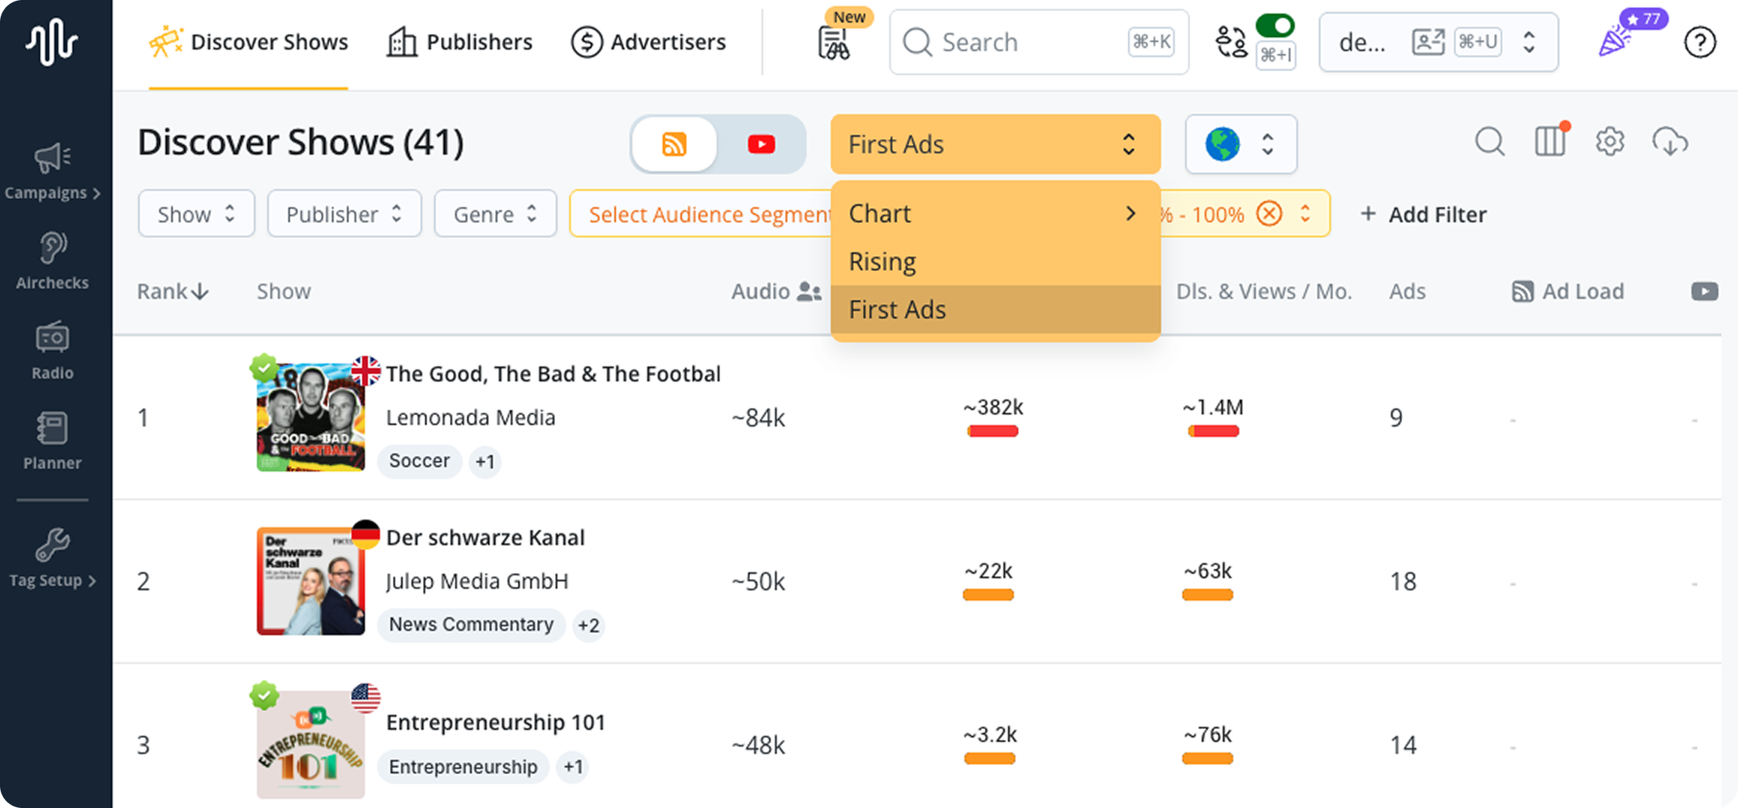Image resolution: width=1738 pixels, height=808 pixels.
Task: Open table settings gear icon
Action: click(1610, 142)
